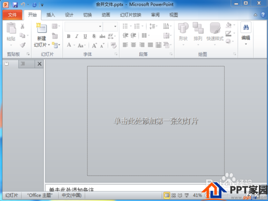Open the font name combo box

click(84, 26)
